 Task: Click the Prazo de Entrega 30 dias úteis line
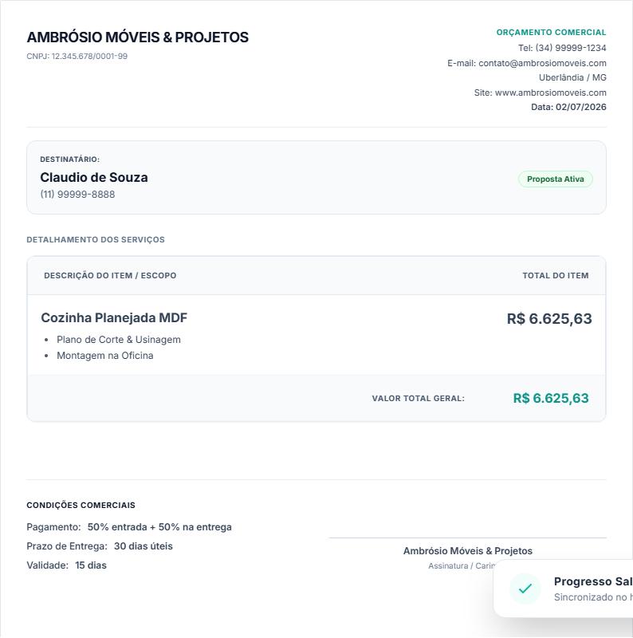(100, 546)
